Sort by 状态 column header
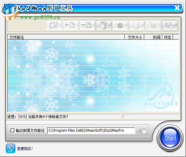This screenshot has width=186, height=157. coord(168,37)
